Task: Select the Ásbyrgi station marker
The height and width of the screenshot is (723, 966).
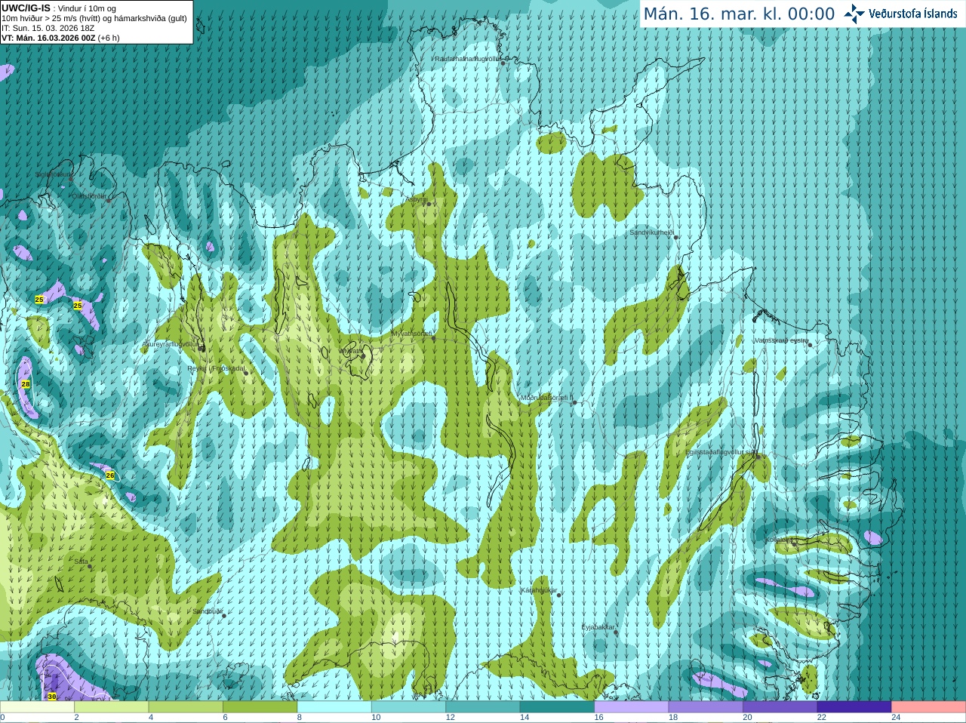Action: (429, 204)
